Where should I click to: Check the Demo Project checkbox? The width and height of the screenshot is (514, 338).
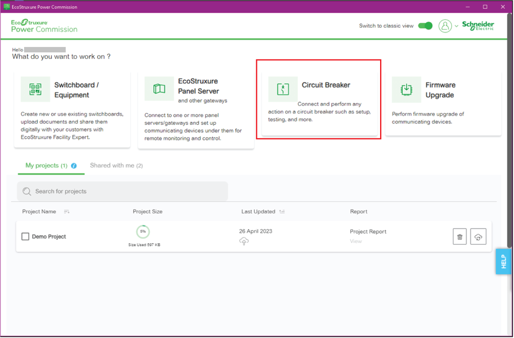(25, 237)
